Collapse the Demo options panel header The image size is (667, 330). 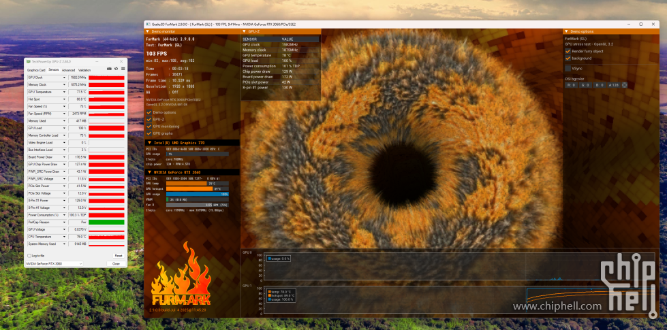click(566, 31)
